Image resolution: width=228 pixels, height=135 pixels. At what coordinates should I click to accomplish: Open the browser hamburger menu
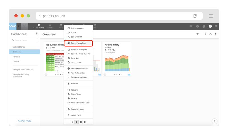click(x=211, y=16)
